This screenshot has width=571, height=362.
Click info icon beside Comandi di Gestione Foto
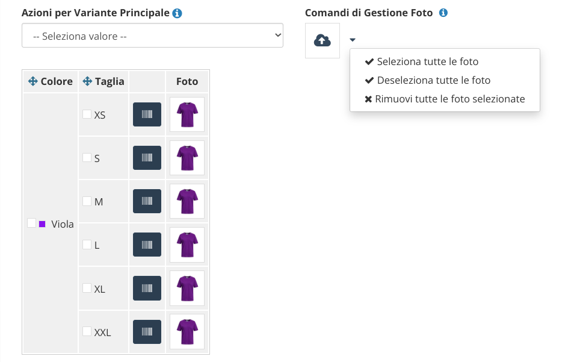[x=443, y=13]
